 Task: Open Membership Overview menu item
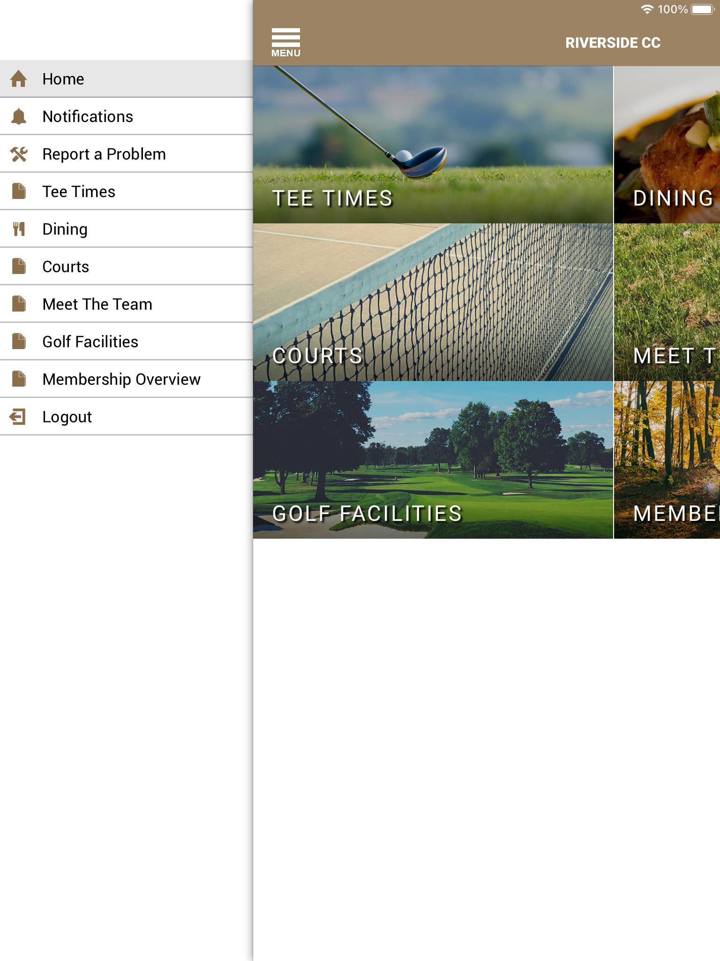127,379
